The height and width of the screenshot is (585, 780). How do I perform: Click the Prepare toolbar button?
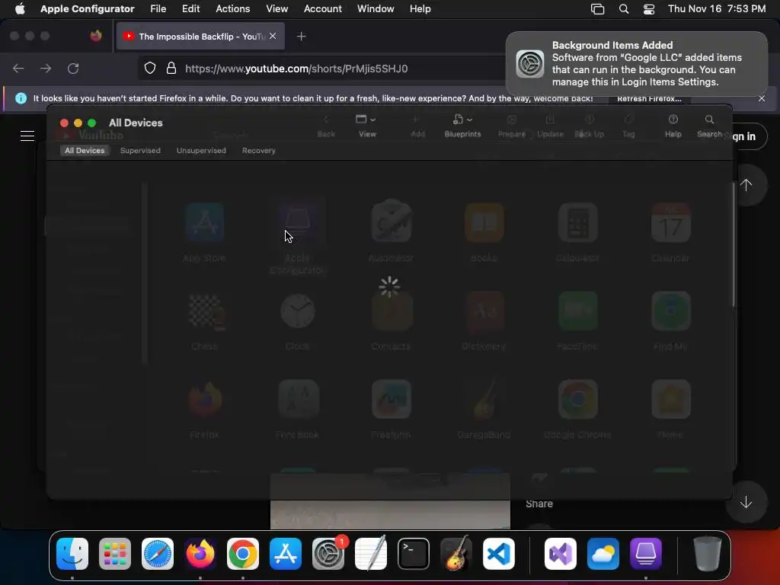coord(511,126)
